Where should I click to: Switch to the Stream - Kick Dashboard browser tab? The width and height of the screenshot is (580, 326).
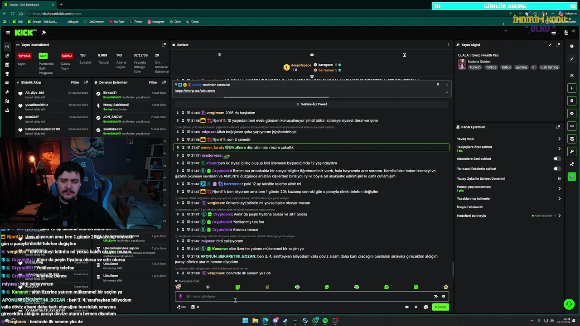pyautogui.click(x=29, y=5)
